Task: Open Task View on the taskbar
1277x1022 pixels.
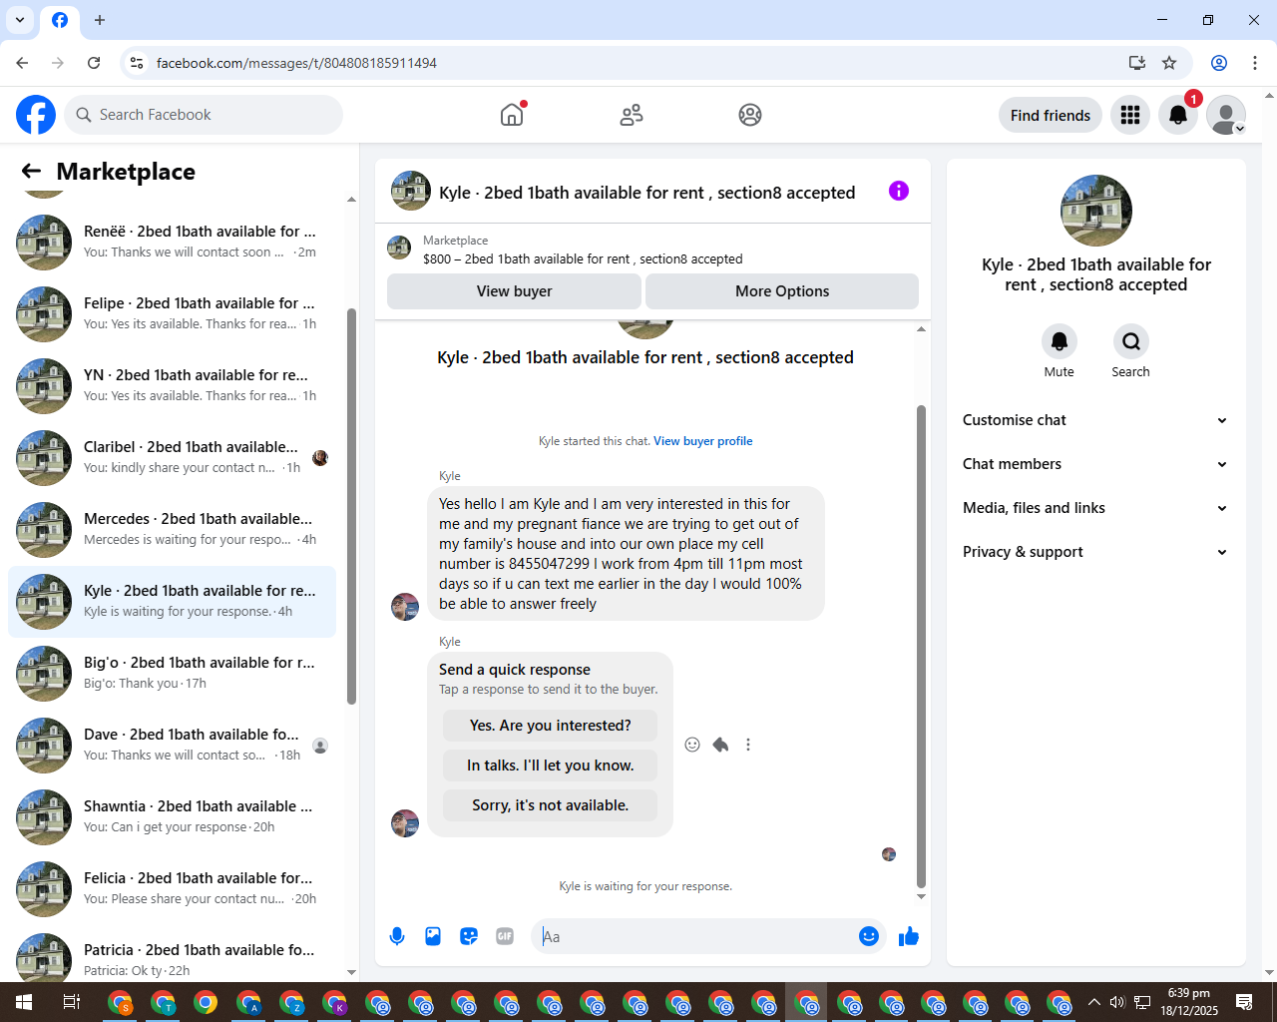Action: [72, 1002]
